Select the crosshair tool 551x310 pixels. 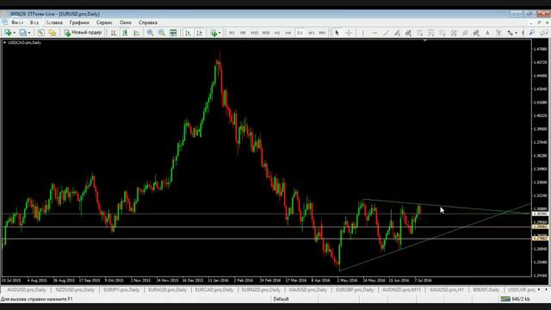349,33
